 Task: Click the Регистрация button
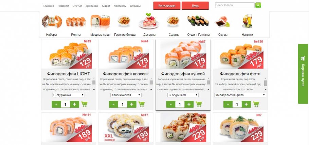(x=167, y=5)
